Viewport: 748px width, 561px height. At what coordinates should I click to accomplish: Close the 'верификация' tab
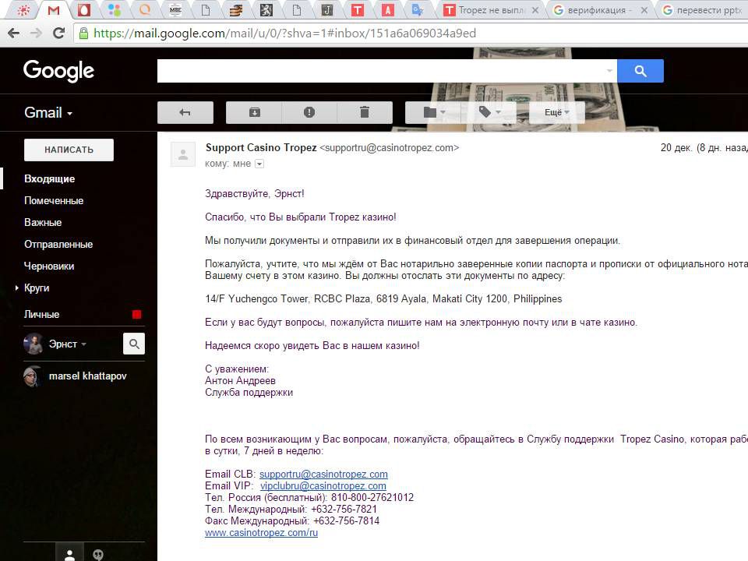pos(644,10)
